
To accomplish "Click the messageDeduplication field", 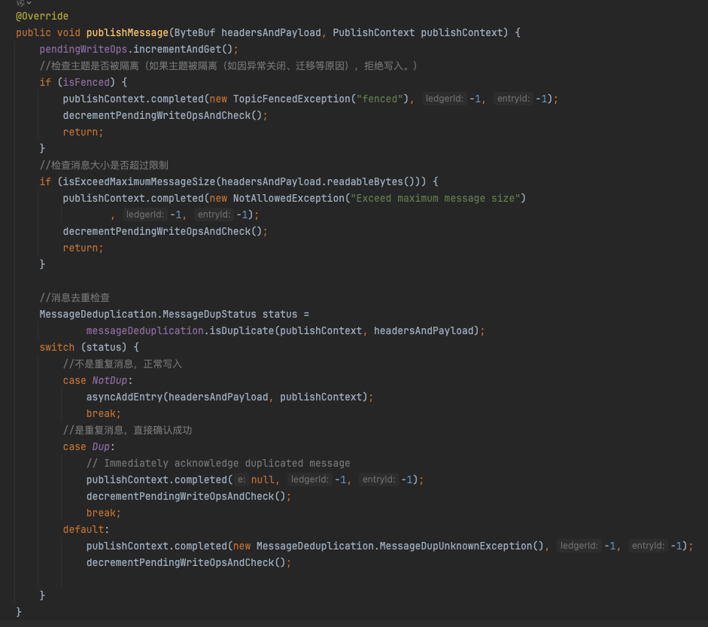I will click(145, 330).
